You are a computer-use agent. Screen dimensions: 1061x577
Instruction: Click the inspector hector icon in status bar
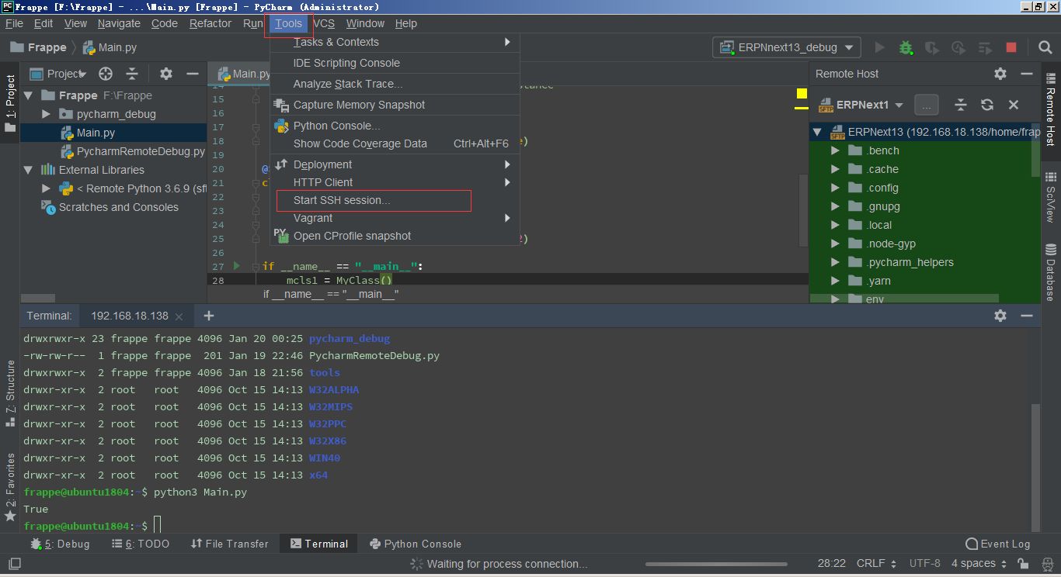[x=1045, y=564]
